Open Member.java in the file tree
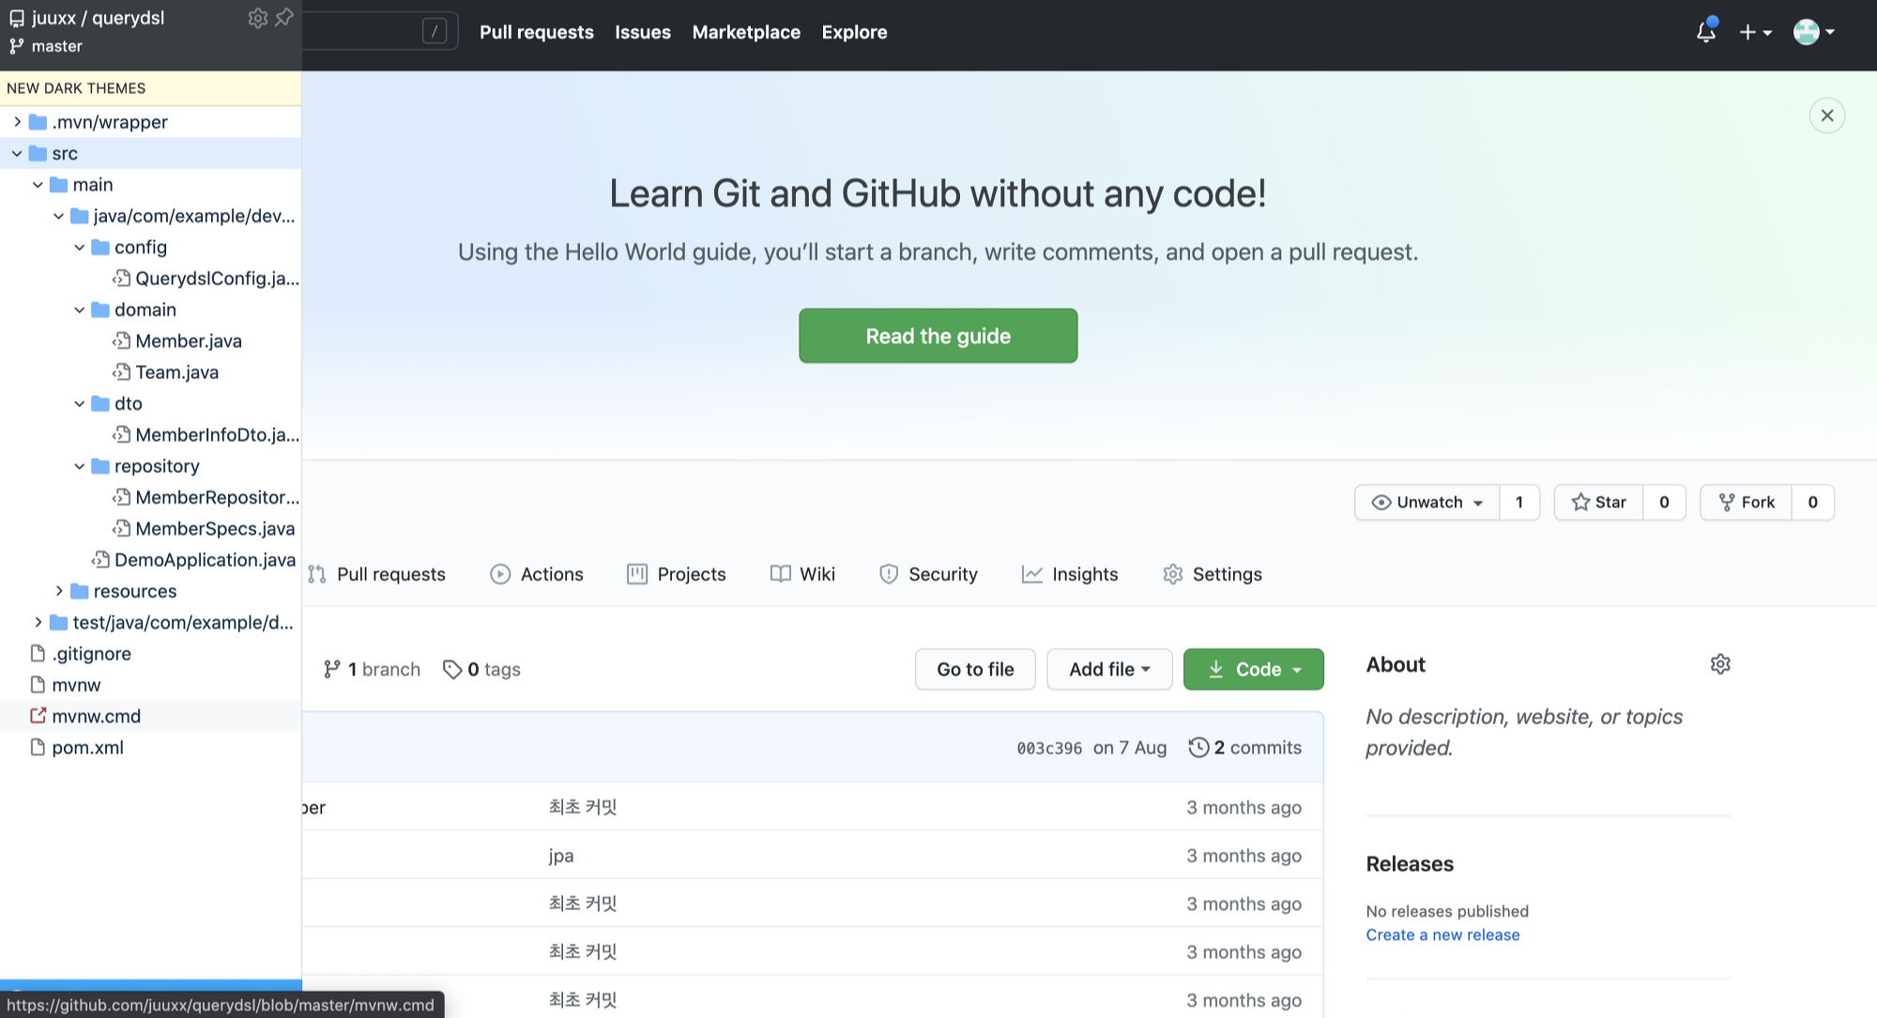Screen dimensions: 1877x1018 tap(188, 341)
